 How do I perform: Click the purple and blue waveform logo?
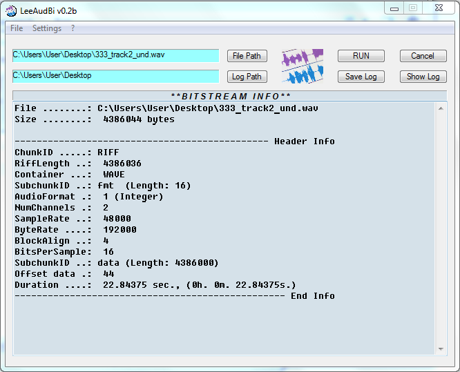pyautogui.click(x=303, y=66)
